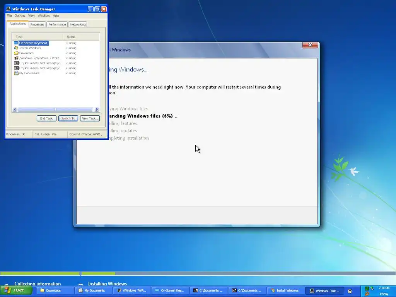This screenshot has height=297, width=396.
Task: Select the Windows 7 Professional task icon
Action: [x=16, y=58]
